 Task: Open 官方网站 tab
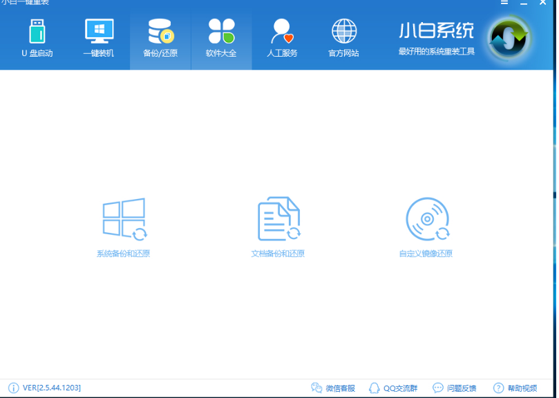click(x=343, y=39)
